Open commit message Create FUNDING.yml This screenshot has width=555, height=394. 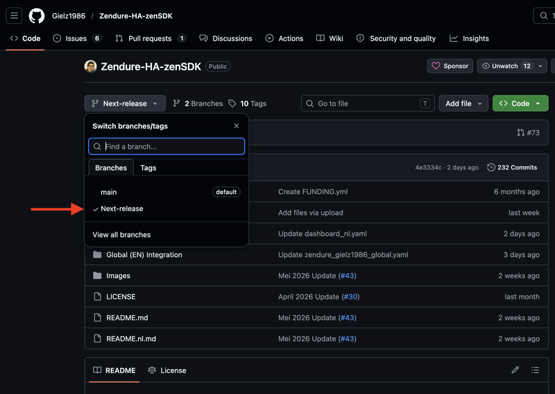(313, 192)
